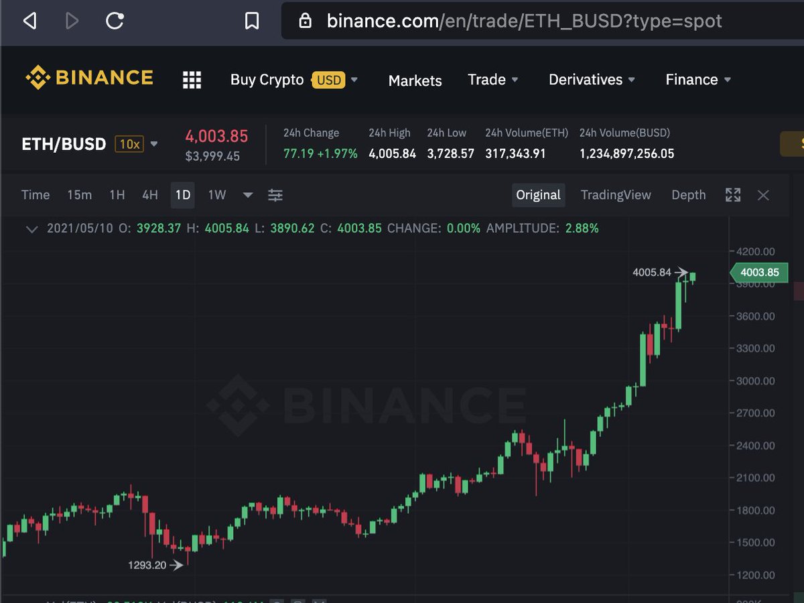Screen dimensions: 804x603
Task: Switch to the Depth chart
Action: pyautogui.click(x=689, y=195)
